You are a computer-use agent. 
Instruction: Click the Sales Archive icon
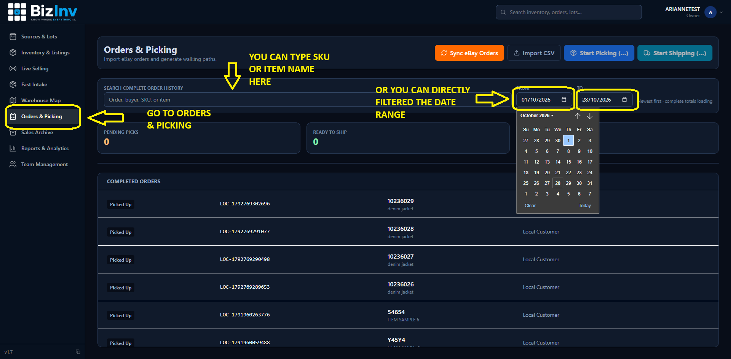[13, 132]
